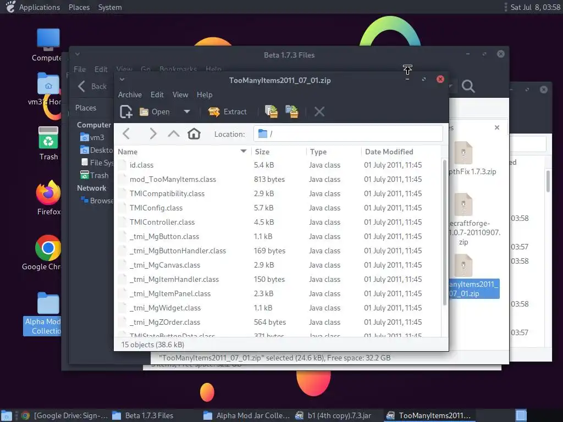Extract the archive files

227,112
